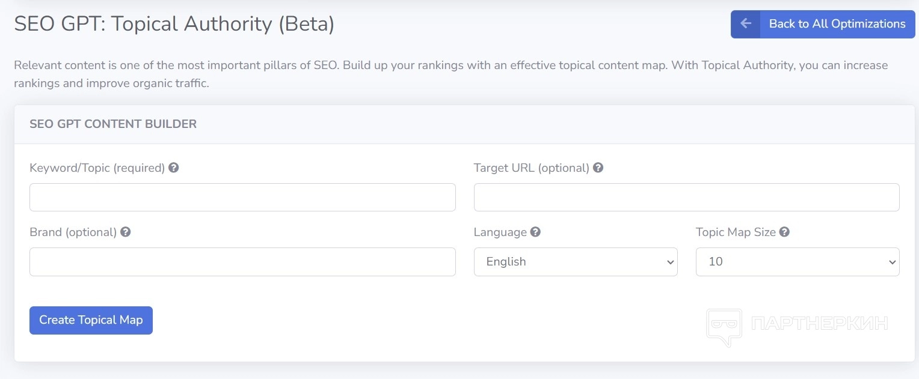Click the back arrow icon
Viewport: 919px width, 379px height.
tap(746, 24)
